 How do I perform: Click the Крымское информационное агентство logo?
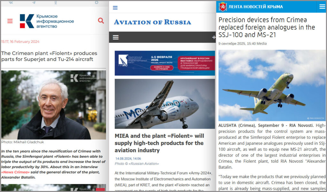(47, 21)
